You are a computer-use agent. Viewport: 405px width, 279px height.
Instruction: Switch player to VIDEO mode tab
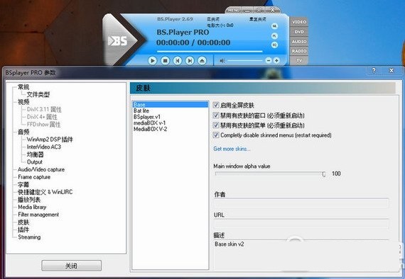pos(299,22)
